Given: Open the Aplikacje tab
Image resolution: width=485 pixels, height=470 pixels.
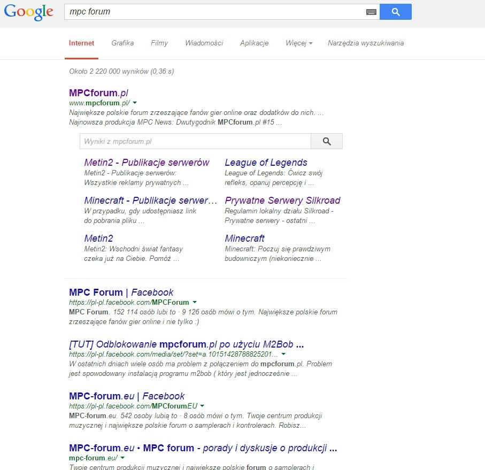Looking at the screenshot, I should click(254, 43).
